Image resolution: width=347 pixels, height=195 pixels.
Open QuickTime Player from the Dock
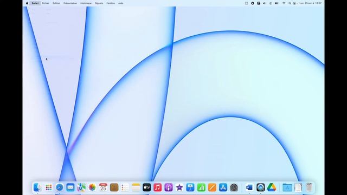click(x=260, y=187)
